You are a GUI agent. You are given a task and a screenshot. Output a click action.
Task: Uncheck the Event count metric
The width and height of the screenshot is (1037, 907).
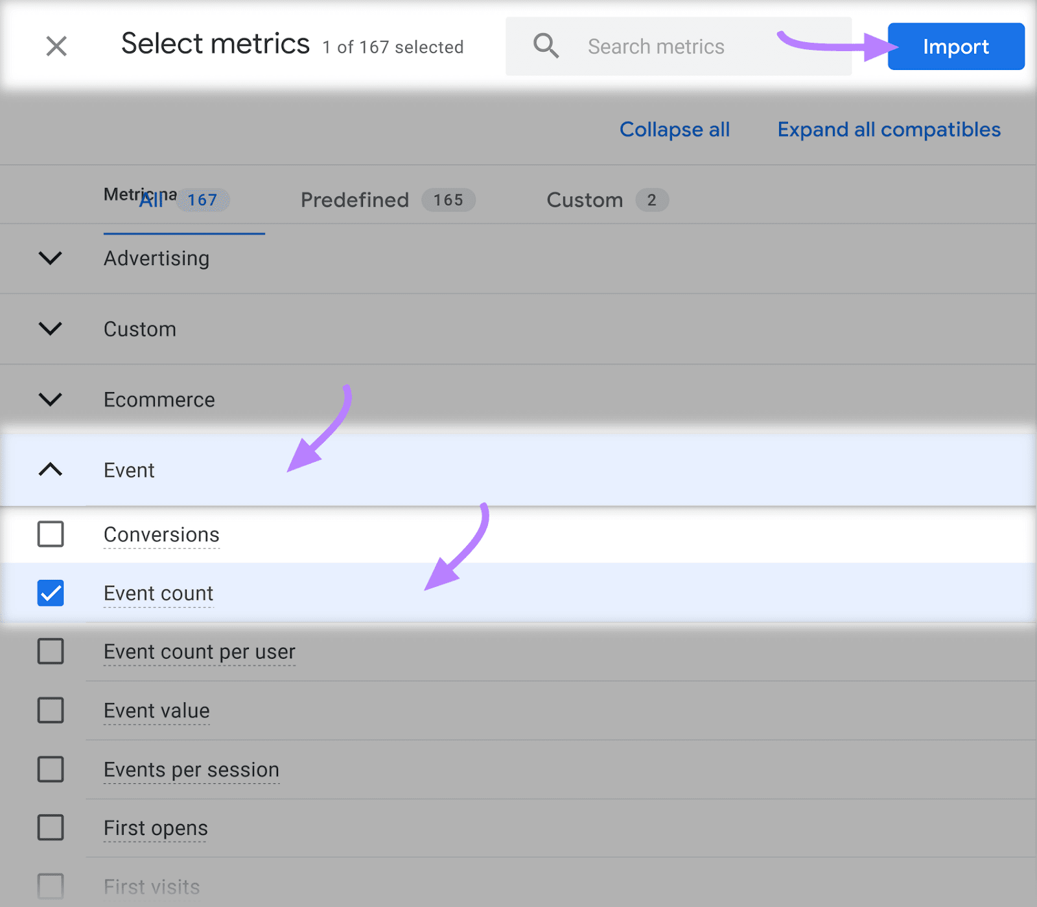pyautogui.click(x=50, y=593)
